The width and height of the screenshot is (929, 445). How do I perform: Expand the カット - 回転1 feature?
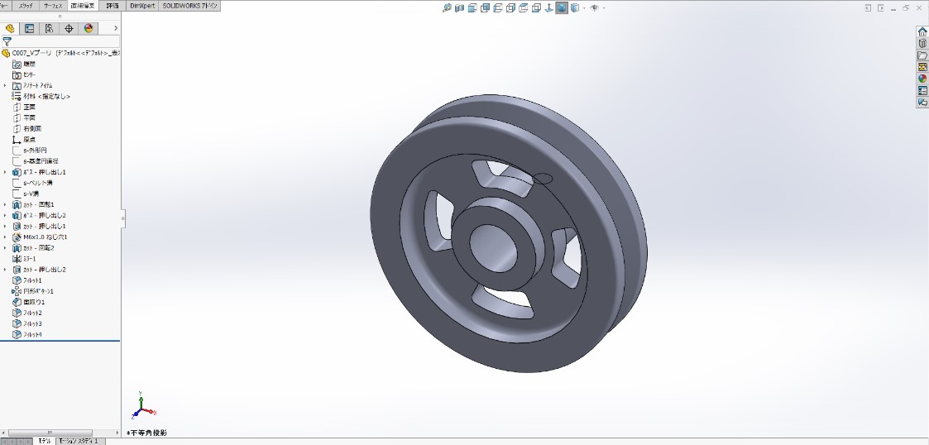point(5,204)
